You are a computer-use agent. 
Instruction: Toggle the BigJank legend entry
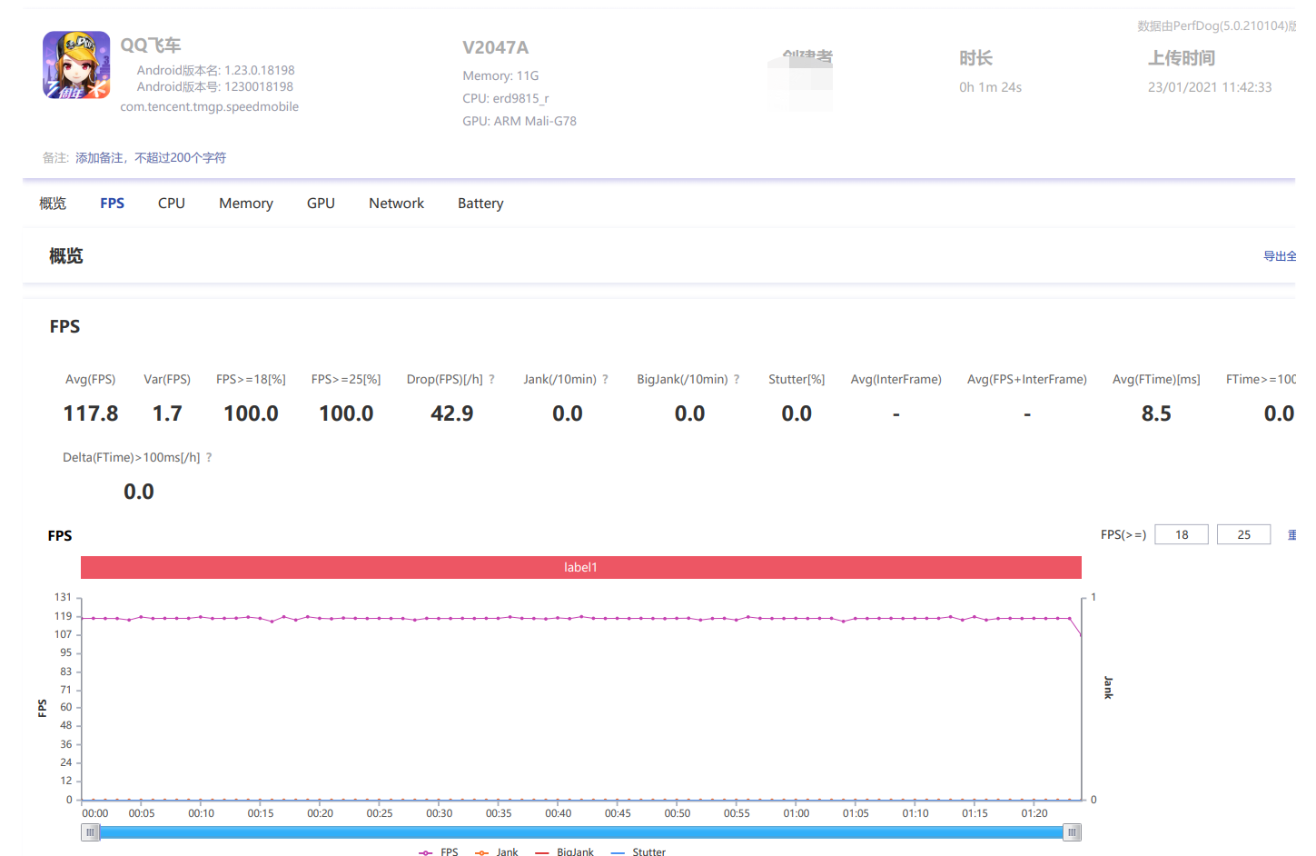[x=565, y=852]
